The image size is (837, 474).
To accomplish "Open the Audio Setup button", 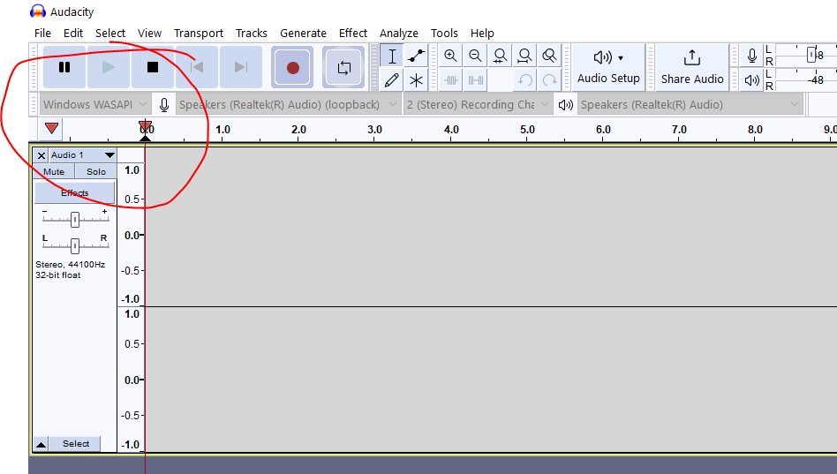I will coord(608,67).
